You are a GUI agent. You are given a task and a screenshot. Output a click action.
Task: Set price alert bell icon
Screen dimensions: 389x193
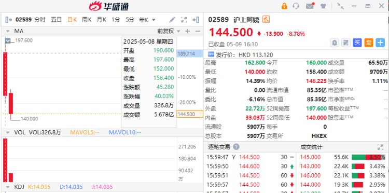tap(335, 43)
